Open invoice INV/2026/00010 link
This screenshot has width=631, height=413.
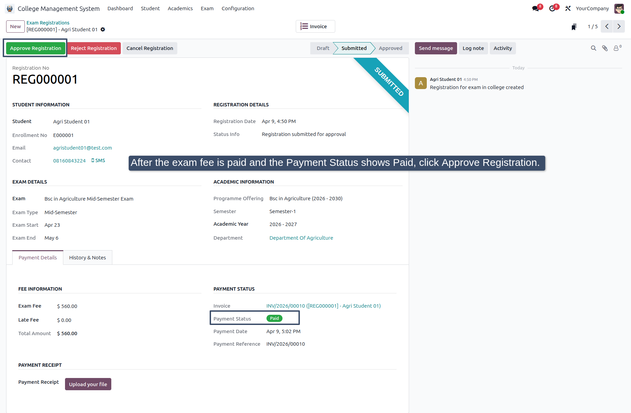(x=323, y=306)
